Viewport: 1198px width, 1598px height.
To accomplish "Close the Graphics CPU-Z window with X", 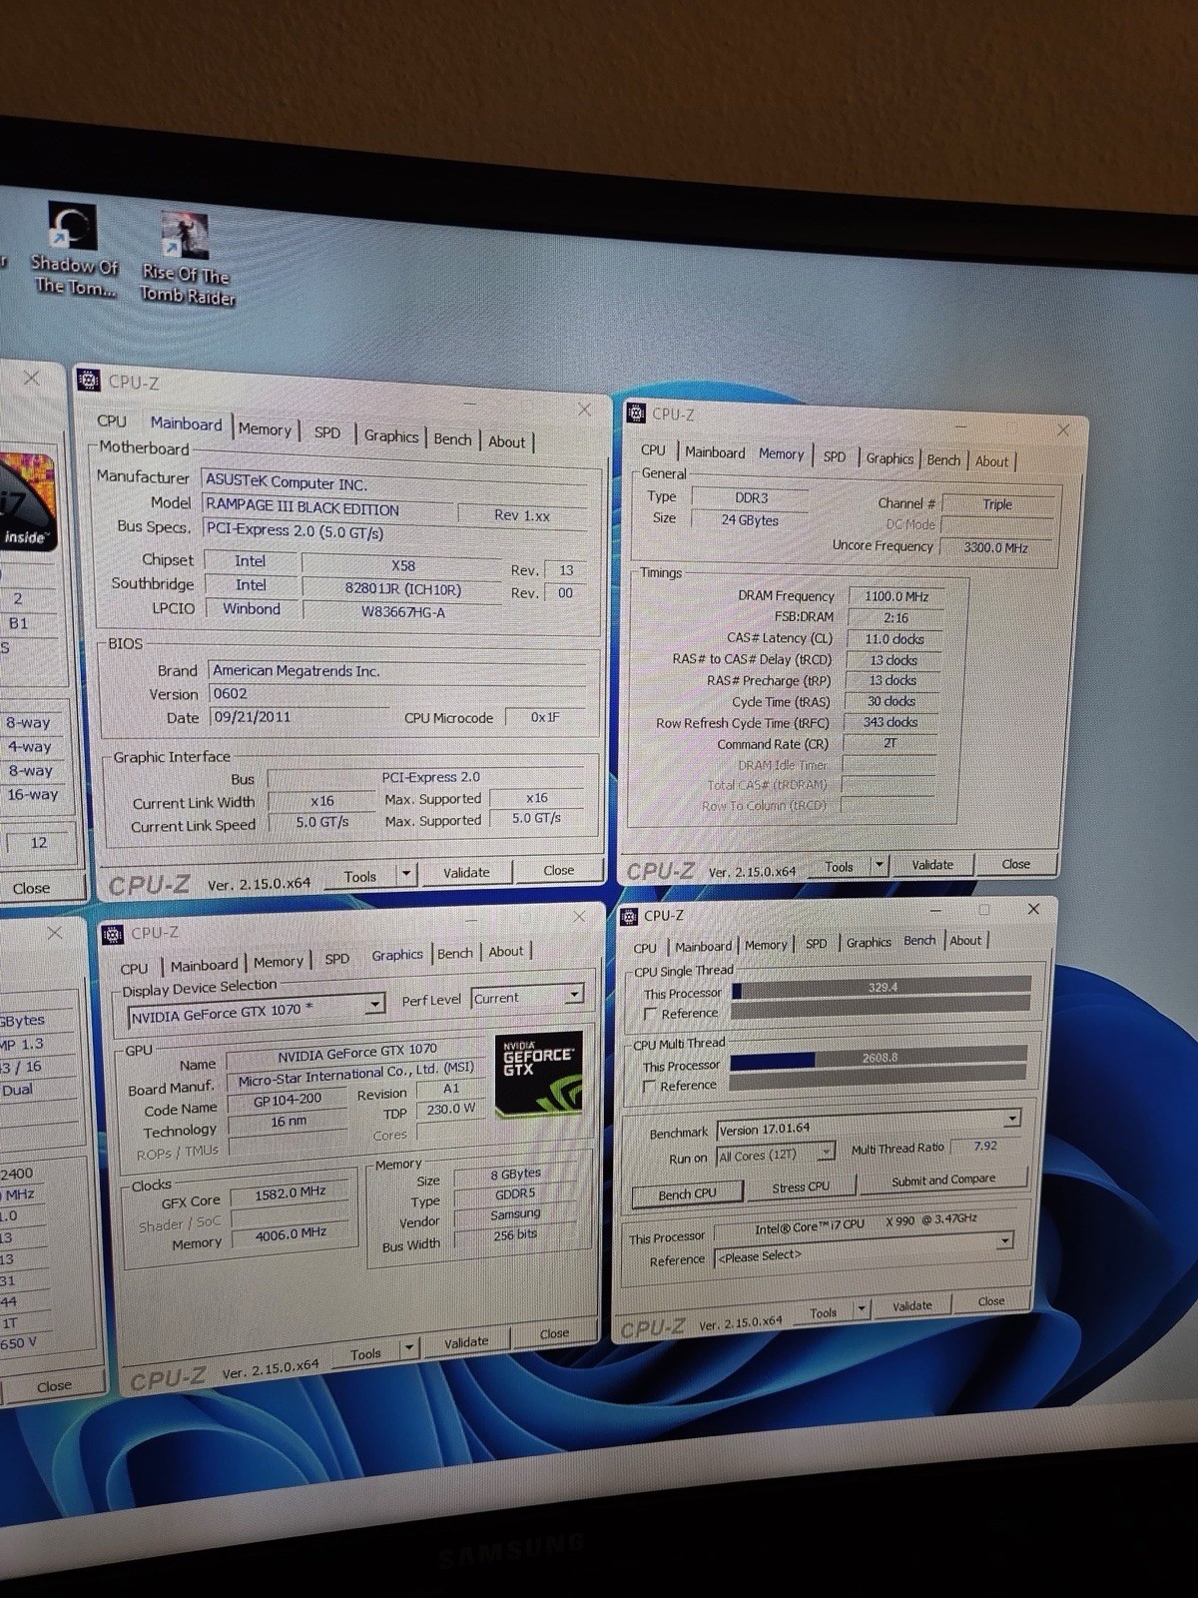I will coord(579,916).
